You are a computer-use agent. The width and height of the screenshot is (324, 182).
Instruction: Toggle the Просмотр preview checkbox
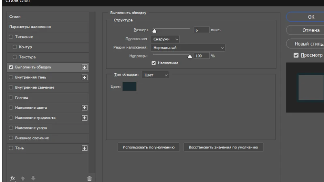pyautogui.click(x=296, y=55)
